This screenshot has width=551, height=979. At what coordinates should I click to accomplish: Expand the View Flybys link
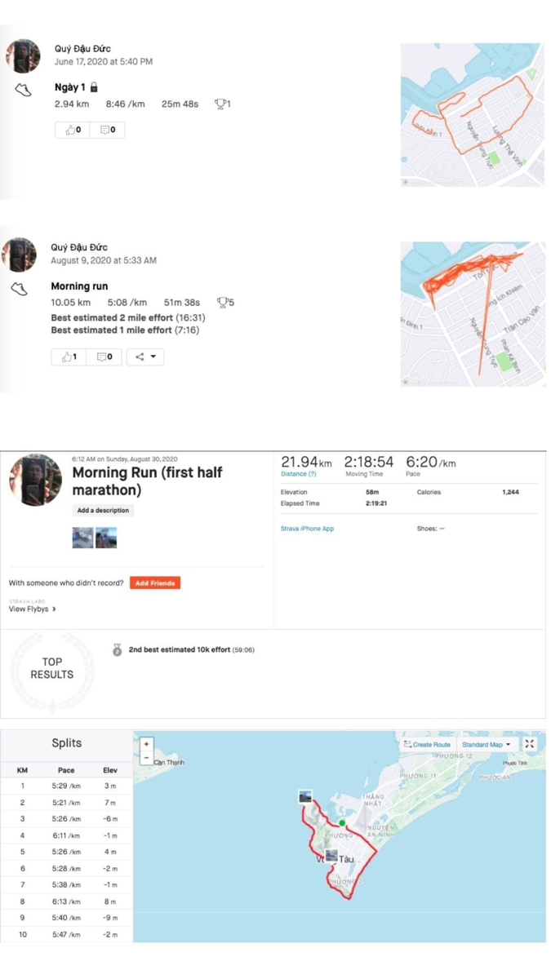tap(33, 609)
